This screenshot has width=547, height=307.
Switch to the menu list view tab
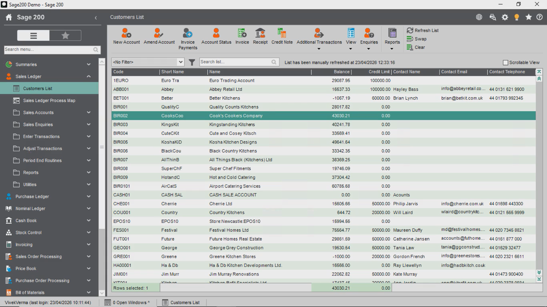(33, 36)
